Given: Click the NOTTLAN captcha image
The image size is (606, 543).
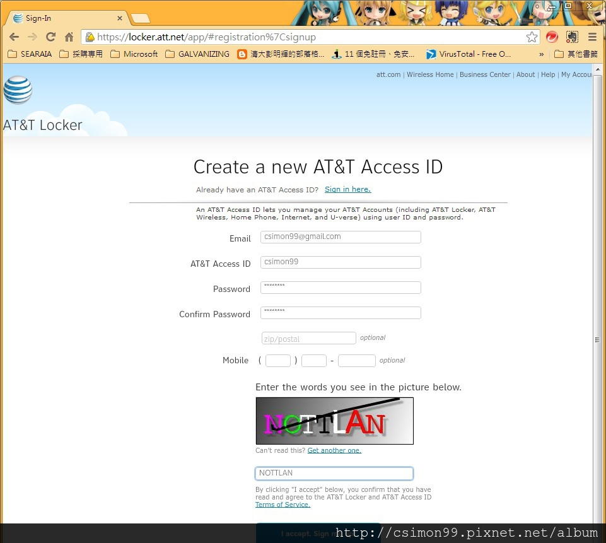Looking at the screenshot, I should click(x=335, y=421).
